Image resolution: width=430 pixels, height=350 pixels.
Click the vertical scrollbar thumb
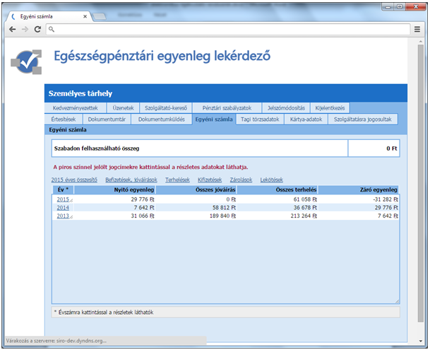click(421, 183)
